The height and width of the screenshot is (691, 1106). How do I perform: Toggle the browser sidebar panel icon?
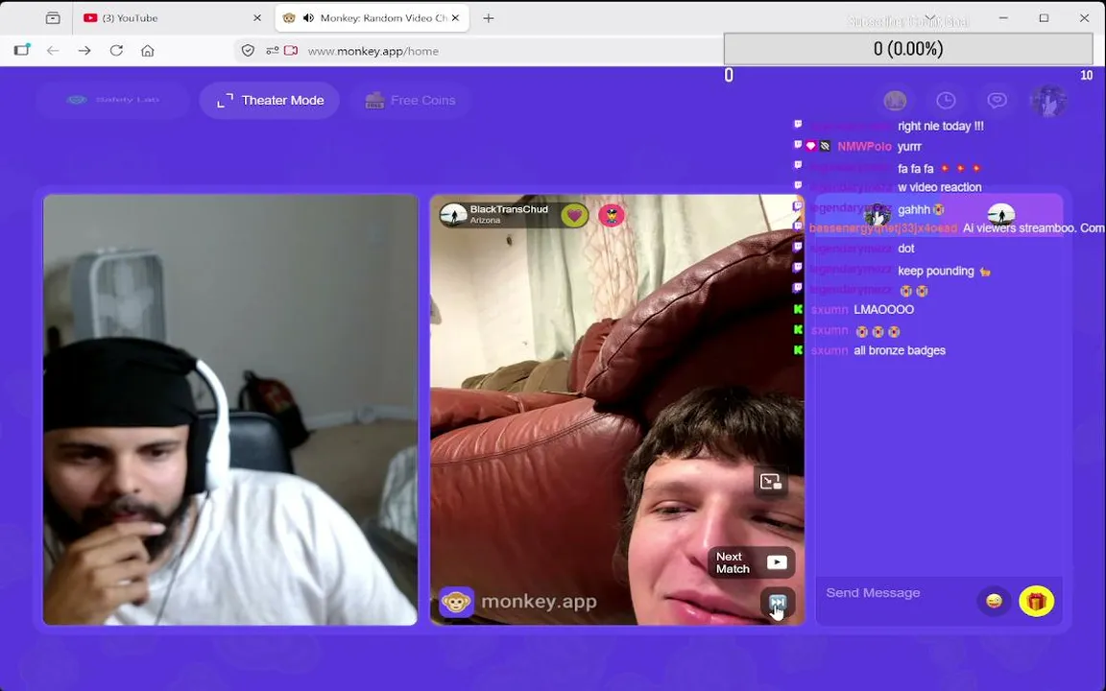[22, 50]
